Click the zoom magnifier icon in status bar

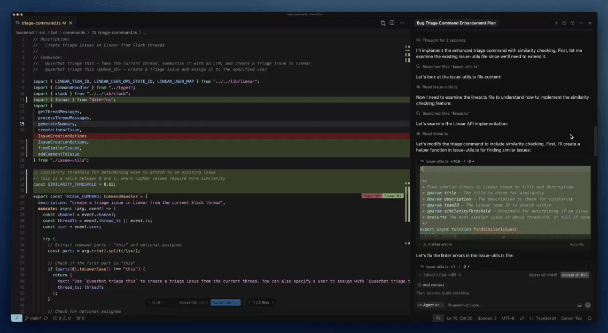coord(438,318)
